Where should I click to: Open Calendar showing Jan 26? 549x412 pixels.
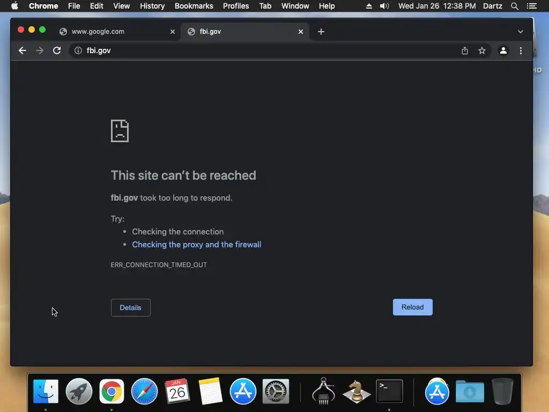pyautogui.click(x=177, y=391)
